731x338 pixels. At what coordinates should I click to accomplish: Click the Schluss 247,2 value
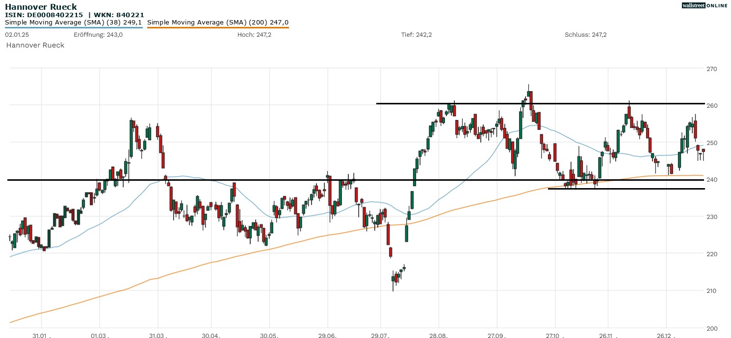pyautogui.click(x=586, y=35)
